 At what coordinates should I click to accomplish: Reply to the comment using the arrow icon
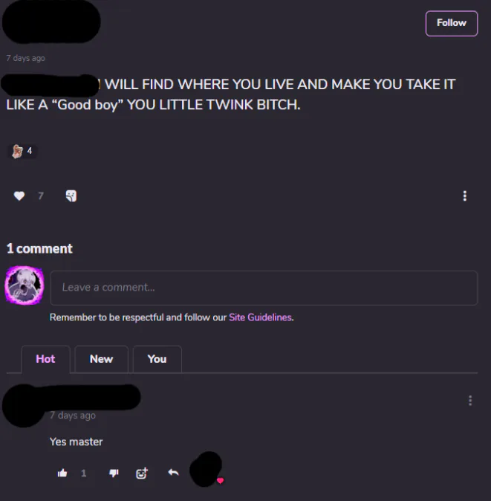pyautogui.click(x=173, y=472)
